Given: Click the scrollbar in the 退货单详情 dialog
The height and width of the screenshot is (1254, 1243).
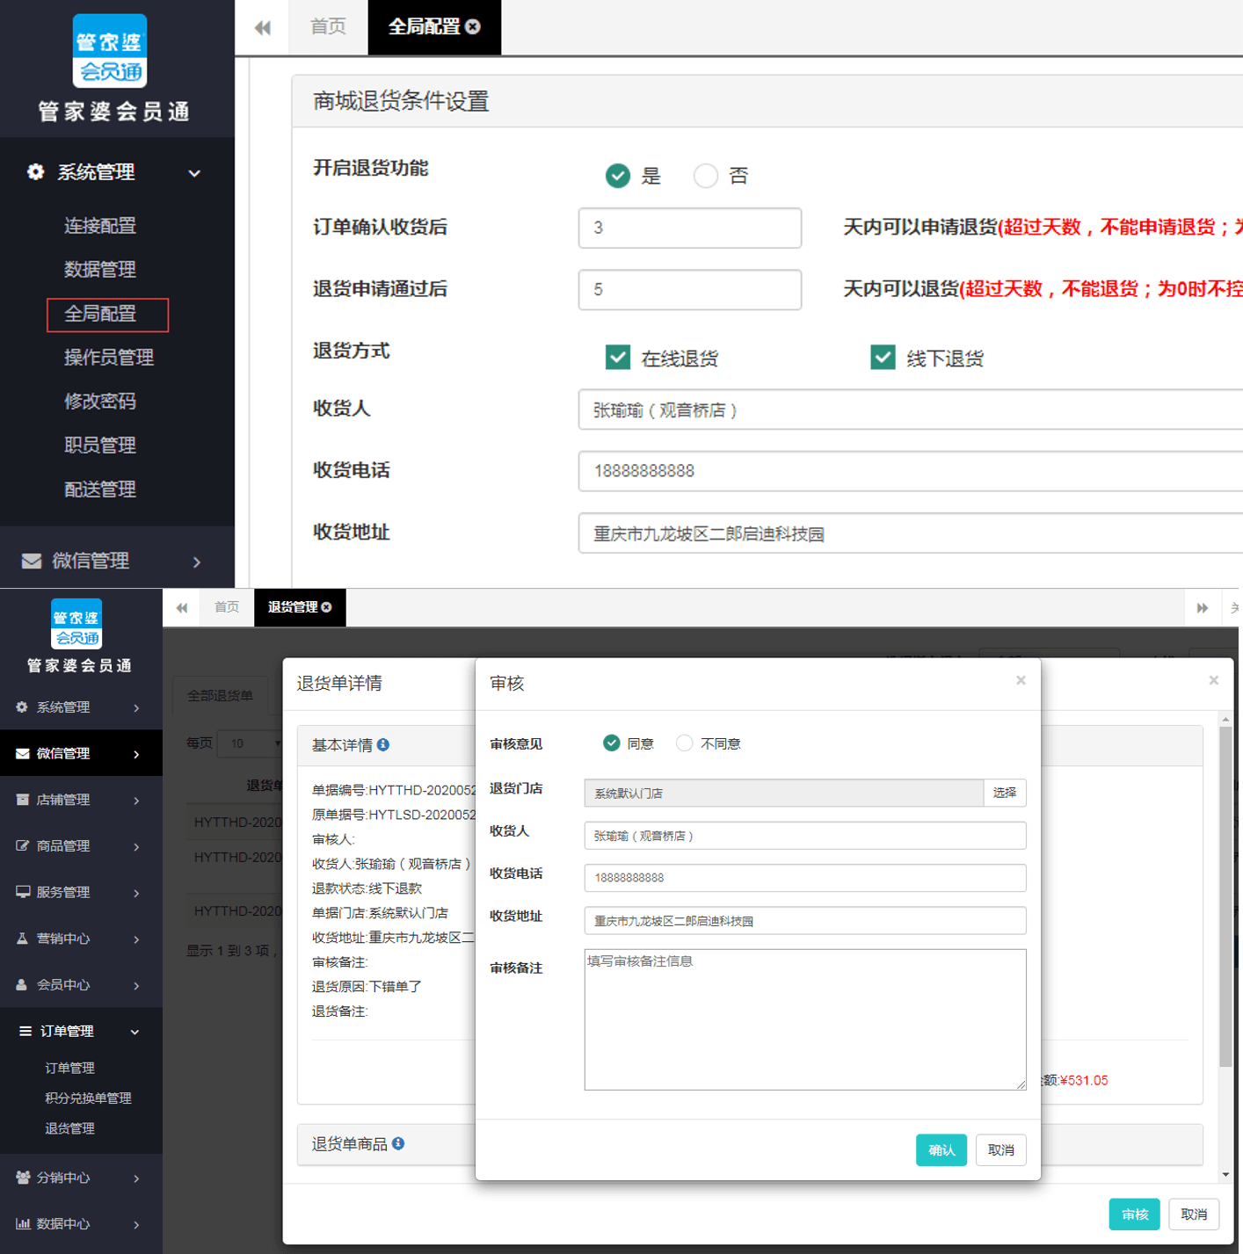Looking at the screenshot, I should tap(1225, 896).
